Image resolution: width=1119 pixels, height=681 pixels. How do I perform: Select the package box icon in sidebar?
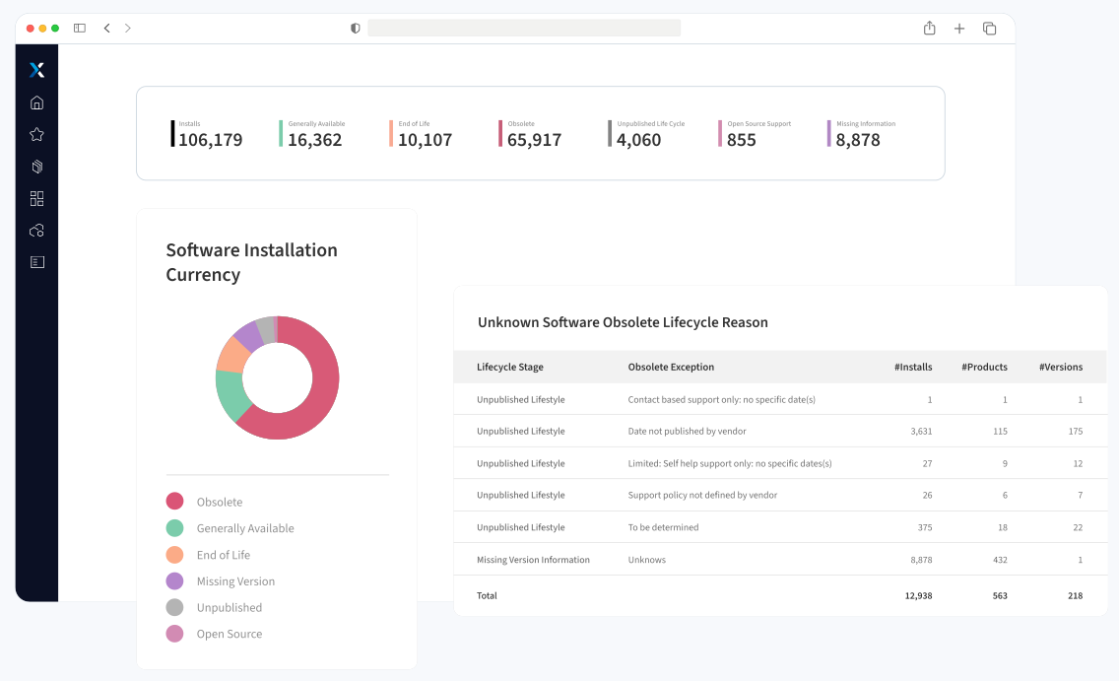coord(37,167)
